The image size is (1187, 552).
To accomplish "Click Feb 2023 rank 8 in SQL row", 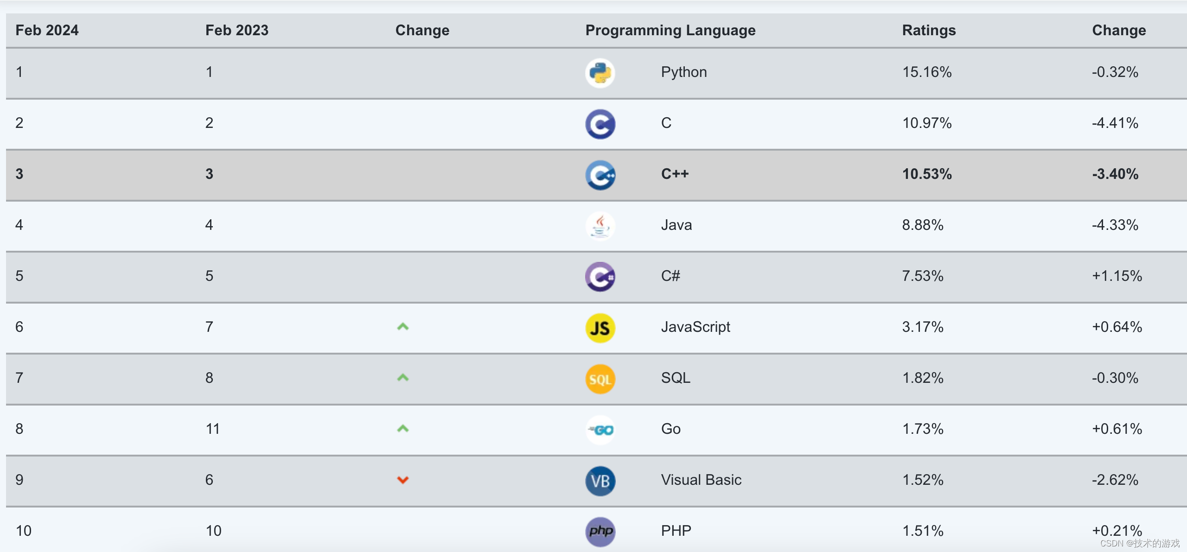I will click(209, 378).
